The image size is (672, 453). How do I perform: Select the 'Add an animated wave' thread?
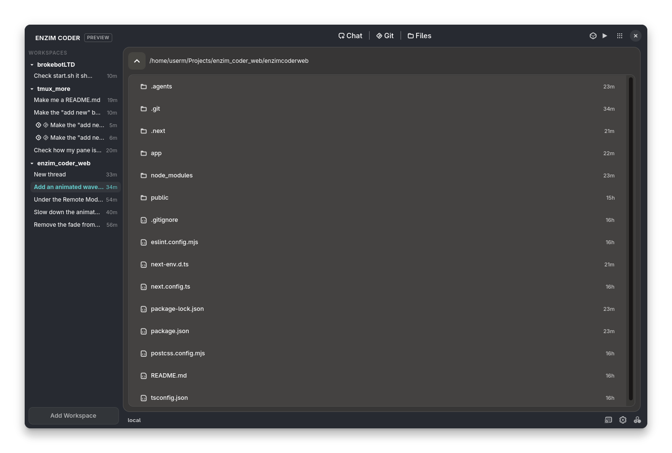pyautogui.click(x=68, y=187)
